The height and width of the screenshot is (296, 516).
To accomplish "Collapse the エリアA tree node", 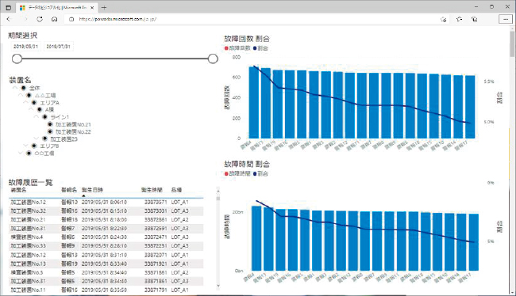I will (25, 103).
